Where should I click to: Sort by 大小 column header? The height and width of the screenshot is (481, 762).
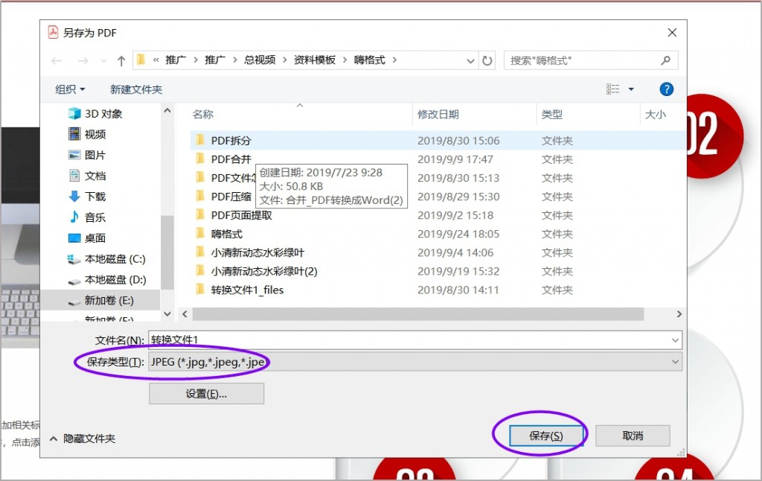point(655,114)
